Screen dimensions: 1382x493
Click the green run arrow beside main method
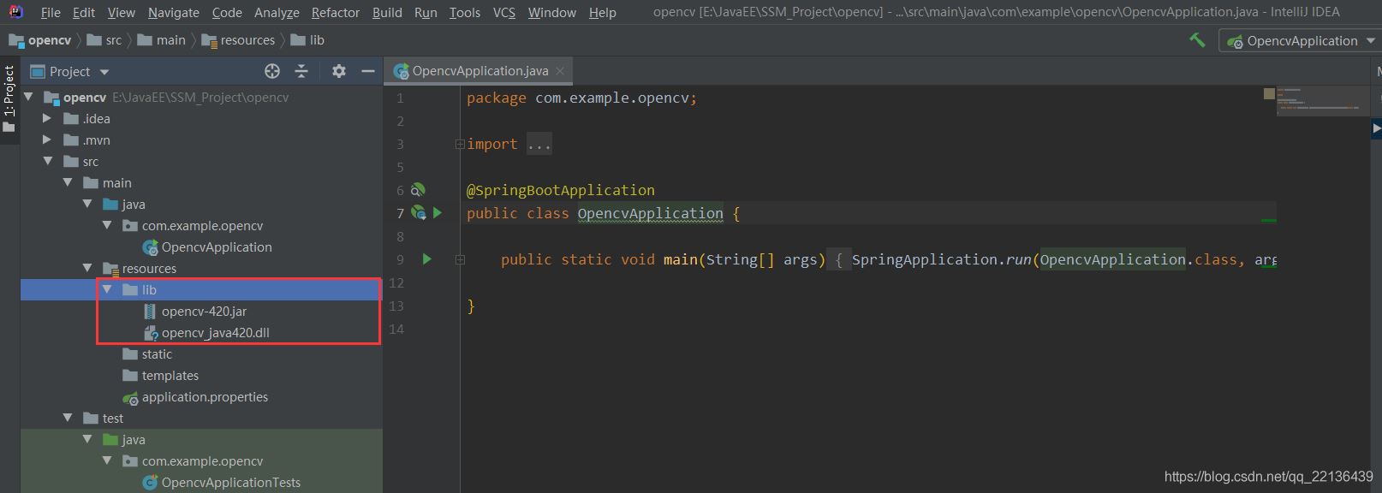pyautogui.click(x=426, y=258)
